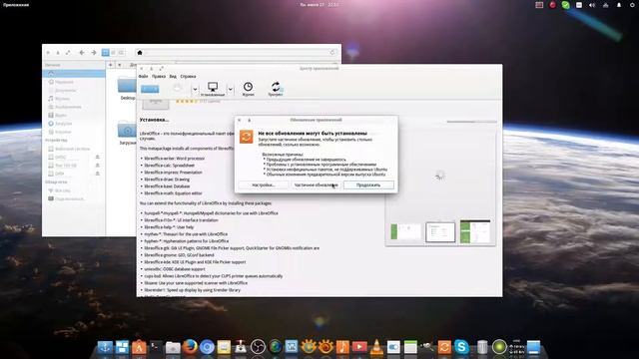Click the star rating of LibreOffice
Viewport: 639px width, 359px height.
coord(187,101)
